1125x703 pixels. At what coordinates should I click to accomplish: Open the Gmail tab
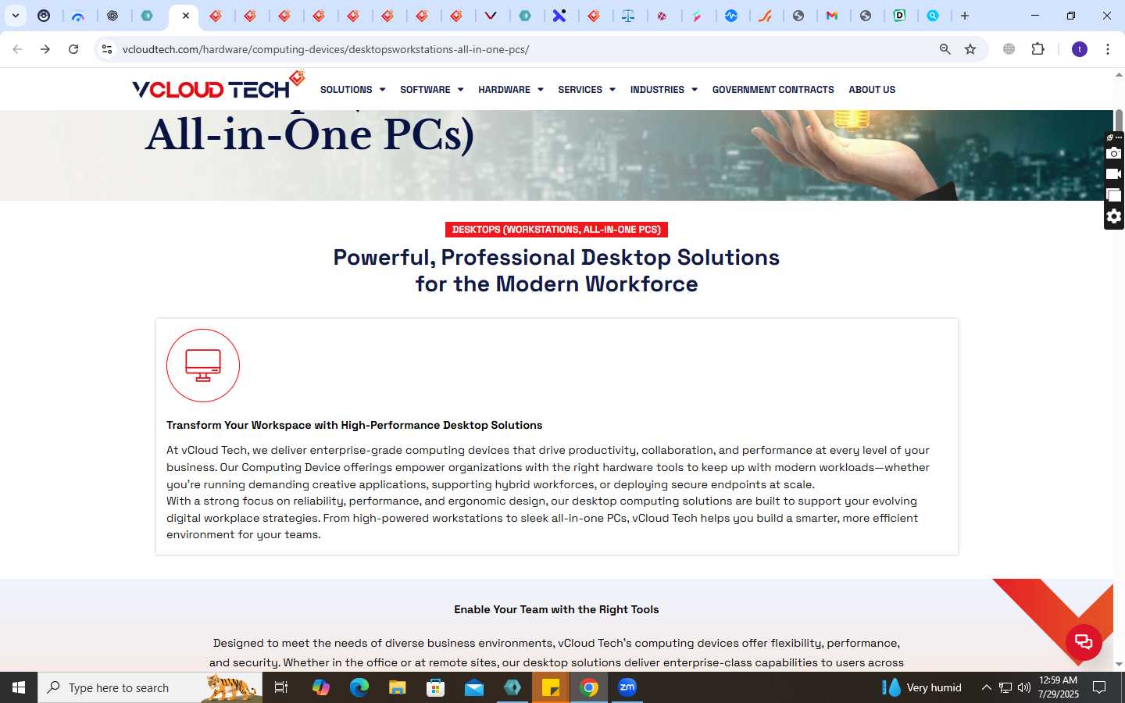[x=832, y=16]
